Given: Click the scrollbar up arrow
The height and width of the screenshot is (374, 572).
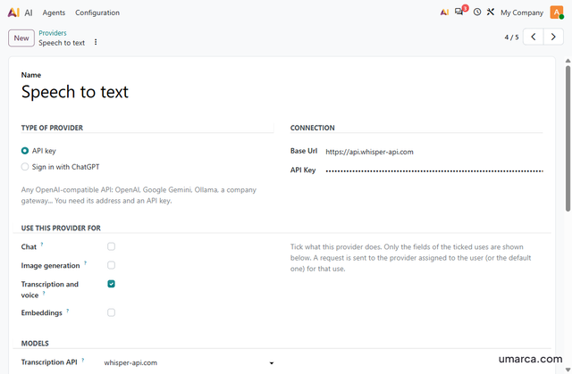Looking at the screenshot, I should point(568,61).
